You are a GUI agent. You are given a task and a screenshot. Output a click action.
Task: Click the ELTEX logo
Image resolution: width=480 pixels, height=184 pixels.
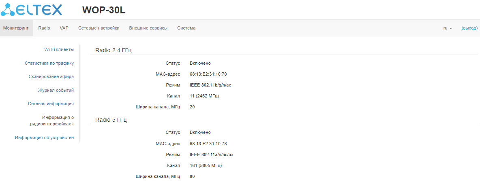32,9
